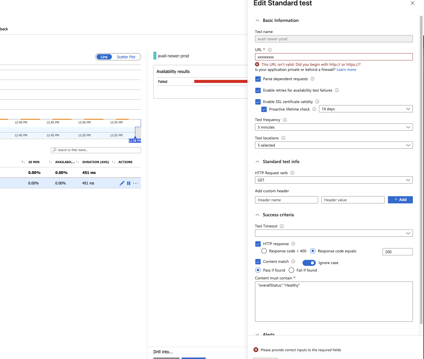Screen dimensions: 424x359
Task: Close the Edit Standard test panel
Action: pyautogui.click(x=413, y=3)
